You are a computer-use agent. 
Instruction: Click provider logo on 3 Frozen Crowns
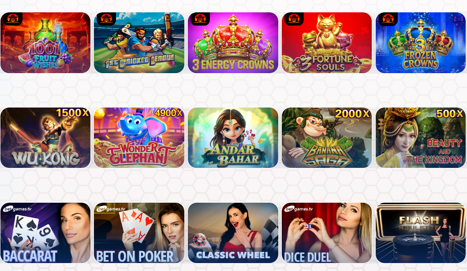click(388, 19)
